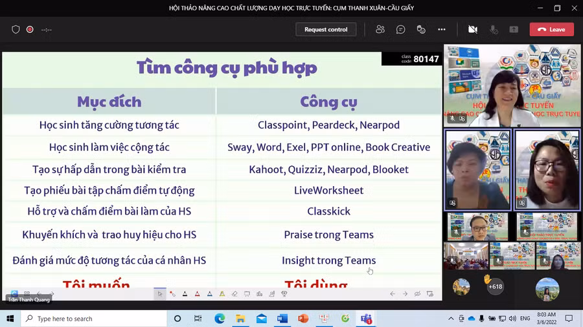Click the Trần Thanh Quang presenter name label
Viewport: 583px width, 327px height.
pyautogui.click(x=29, y=300)
